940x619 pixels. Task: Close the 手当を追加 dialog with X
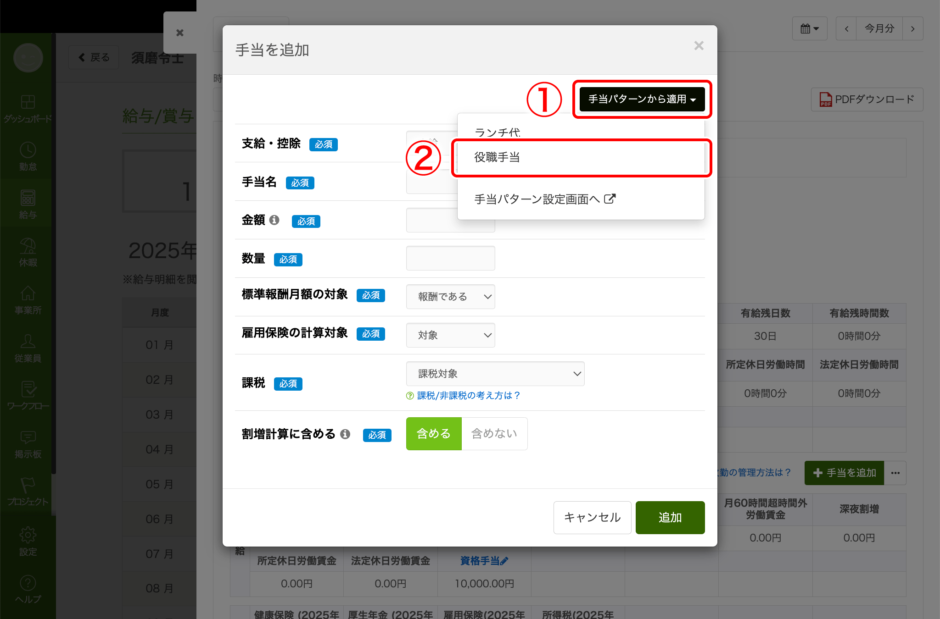tap(699, 46)
